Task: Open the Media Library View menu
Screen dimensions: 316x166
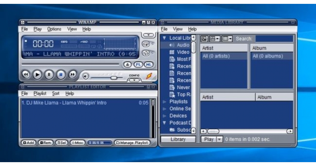Action: (178, 29)
